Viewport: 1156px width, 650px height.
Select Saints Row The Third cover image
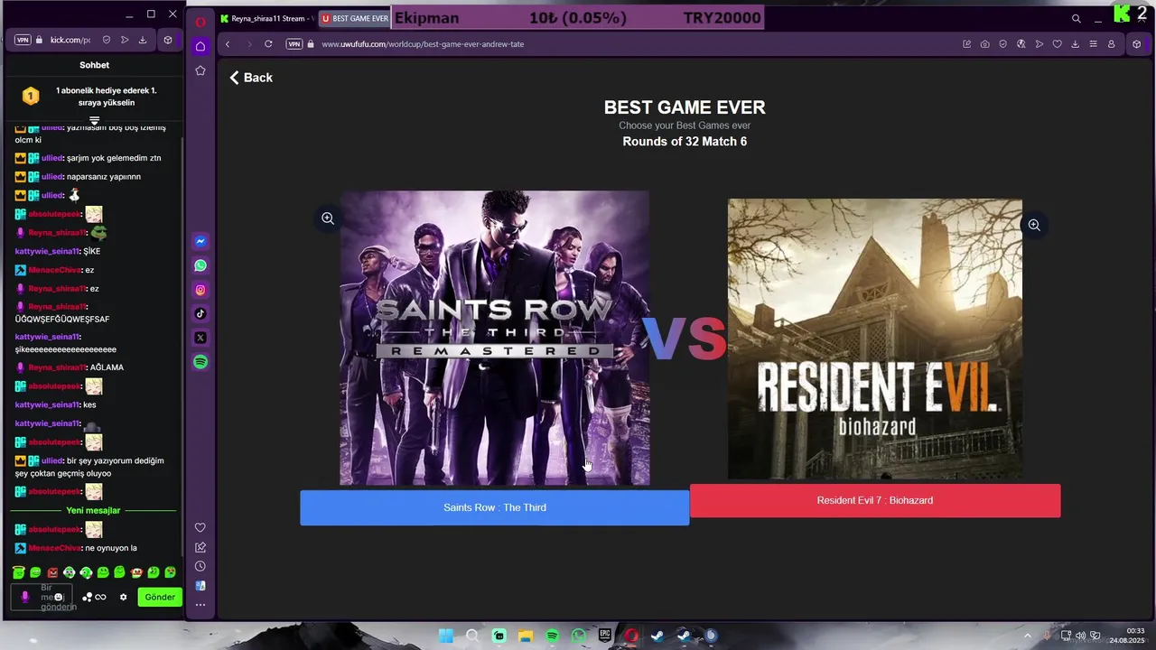(x=495, y=338)
